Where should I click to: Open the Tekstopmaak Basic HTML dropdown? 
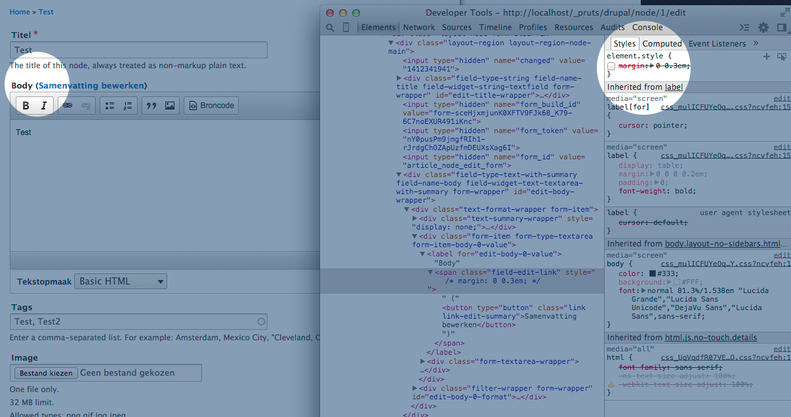click(x=119, y=281)
